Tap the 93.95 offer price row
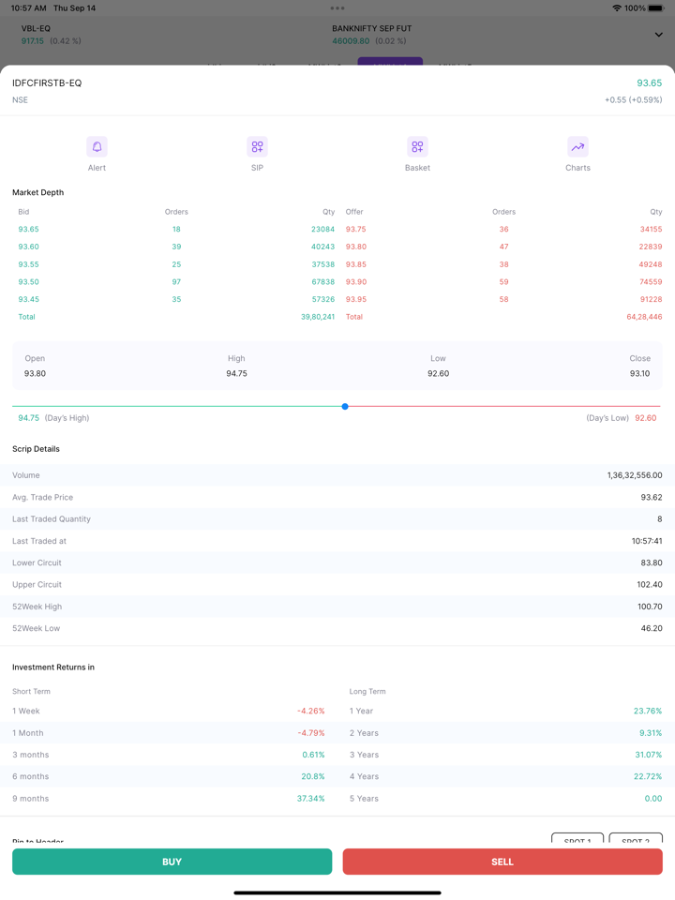 pos(355,299)
